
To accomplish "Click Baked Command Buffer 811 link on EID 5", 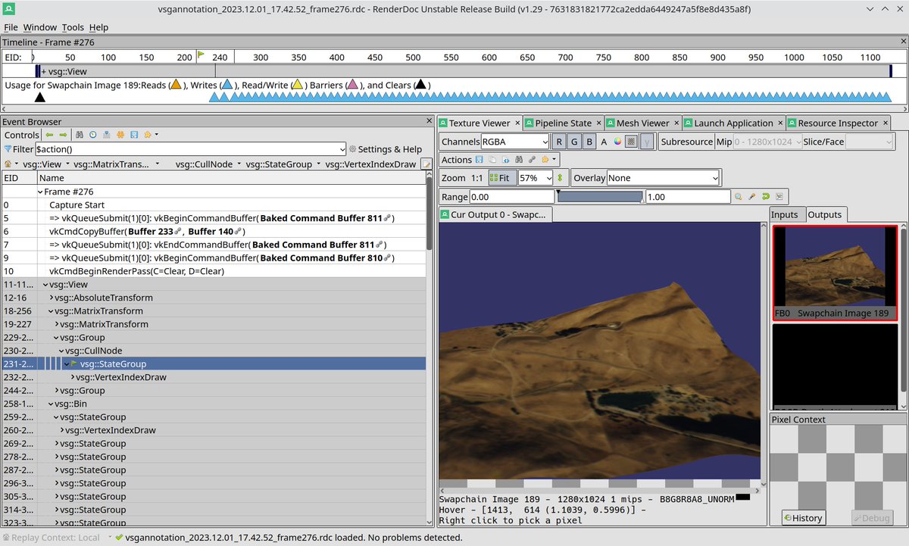I will pyautogui.click(x=325, y=218).
